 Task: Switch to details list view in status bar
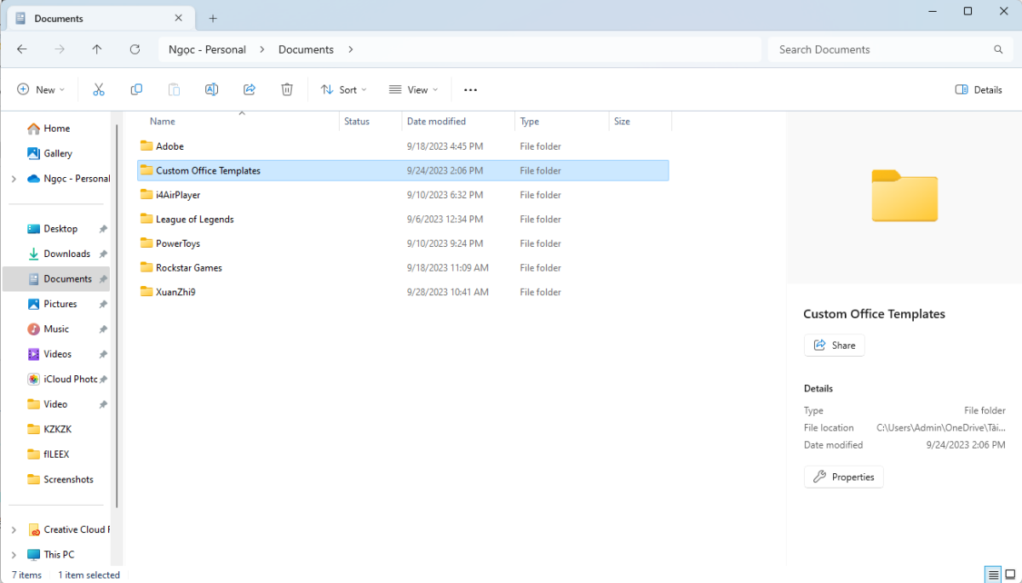(x=992, y=574)
